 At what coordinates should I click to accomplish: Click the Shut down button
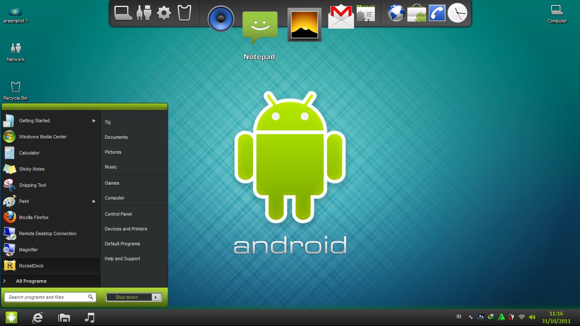point(129,297)
